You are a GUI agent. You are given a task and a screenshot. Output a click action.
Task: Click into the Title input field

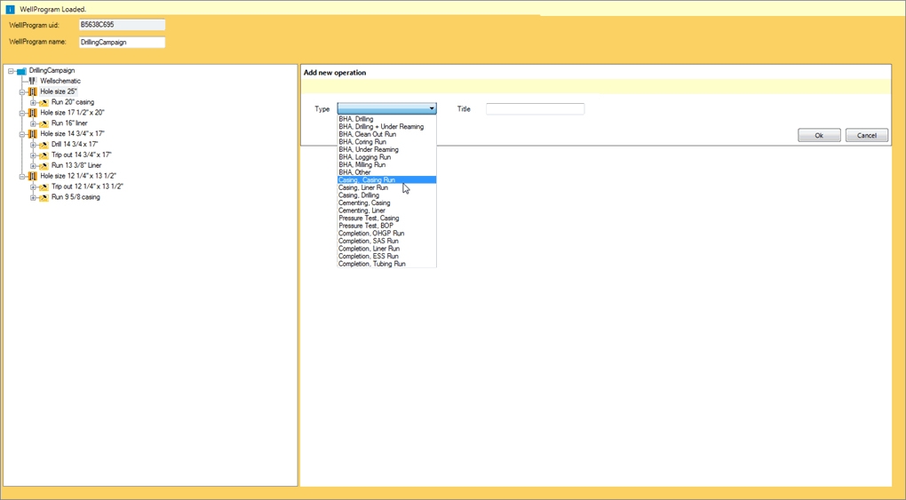pyautogui.click(x=535, y=108)
